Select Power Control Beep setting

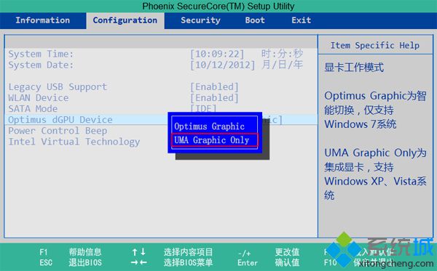(x=58, y=131)
